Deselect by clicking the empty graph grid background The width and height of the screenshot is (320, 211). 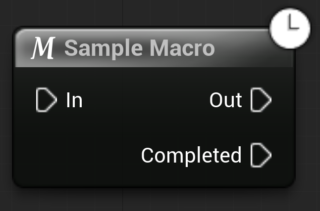(308, 122)
